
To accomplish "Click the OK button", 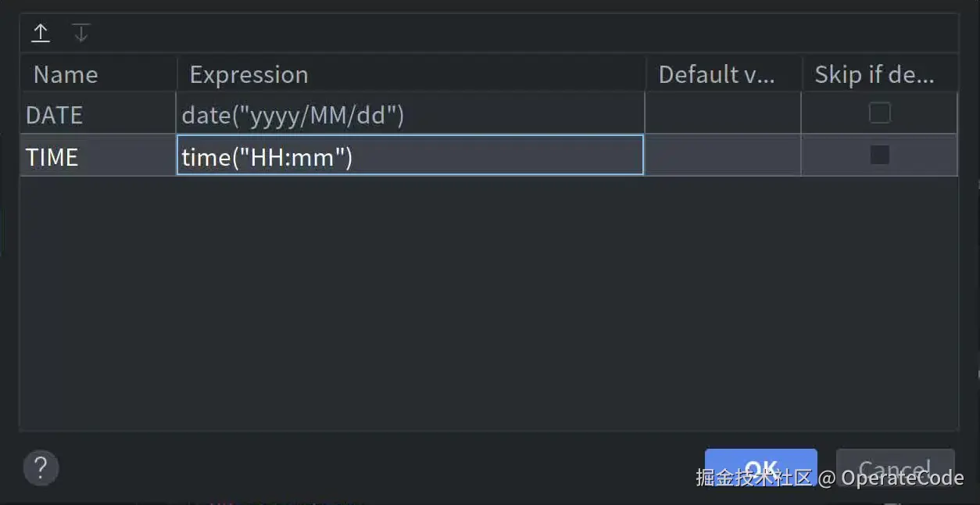I will click(x=760, y=467).
